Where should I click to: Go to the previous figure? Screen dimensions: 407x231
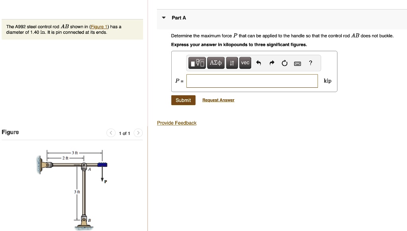click(x=111, y=133)
